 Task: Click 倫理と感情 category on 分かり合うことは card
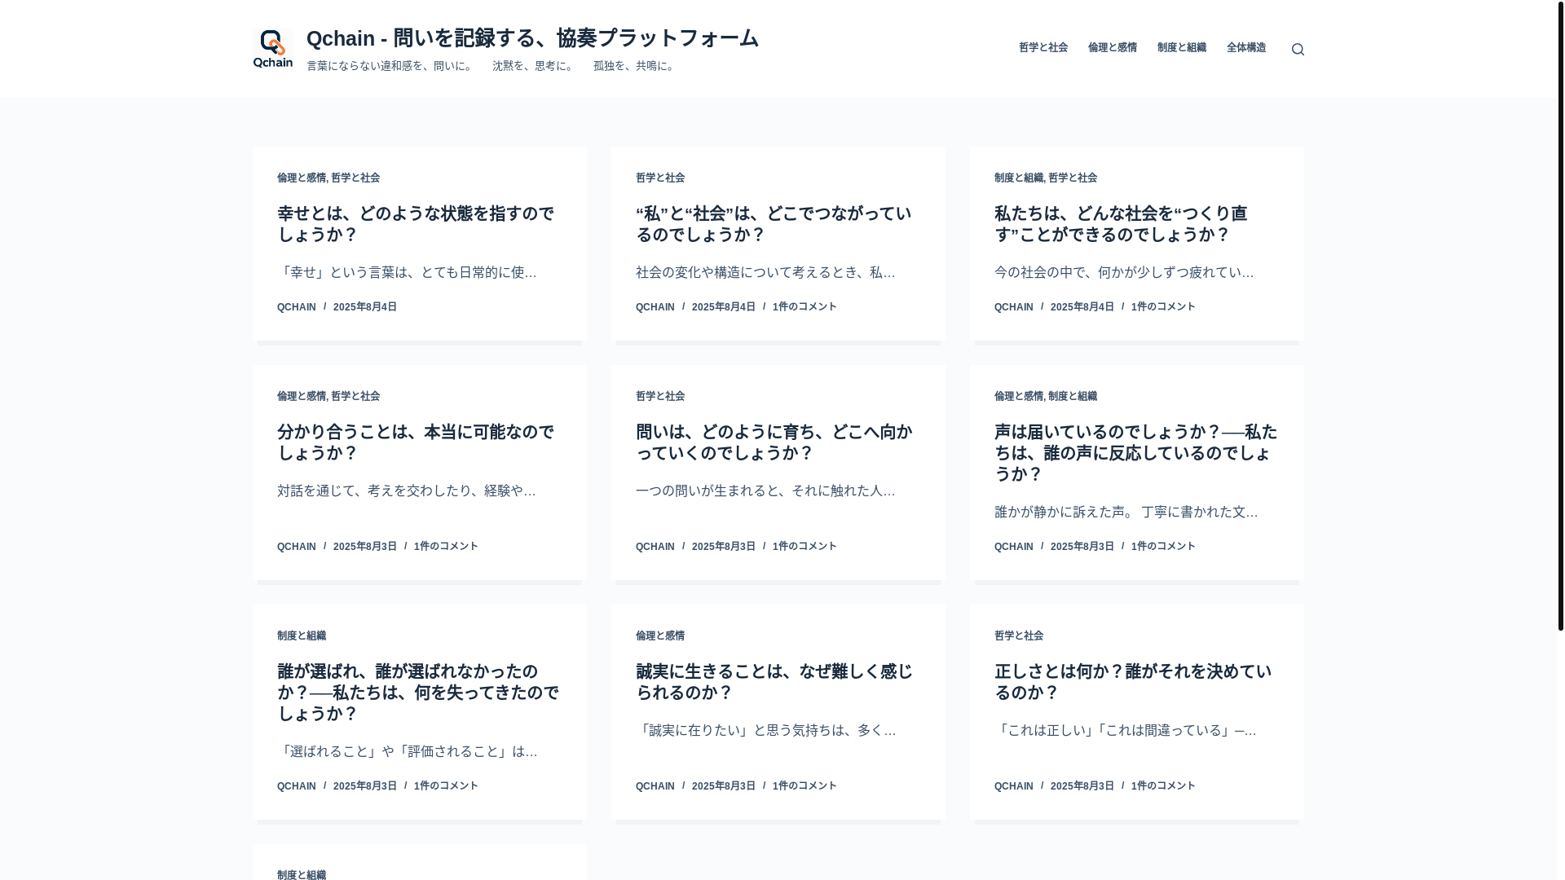tap(302, 396)
